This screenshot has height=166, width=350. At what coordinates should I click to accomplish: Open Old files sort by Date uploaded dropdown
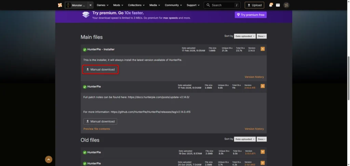pyautogui.click(x=245, y=139)
